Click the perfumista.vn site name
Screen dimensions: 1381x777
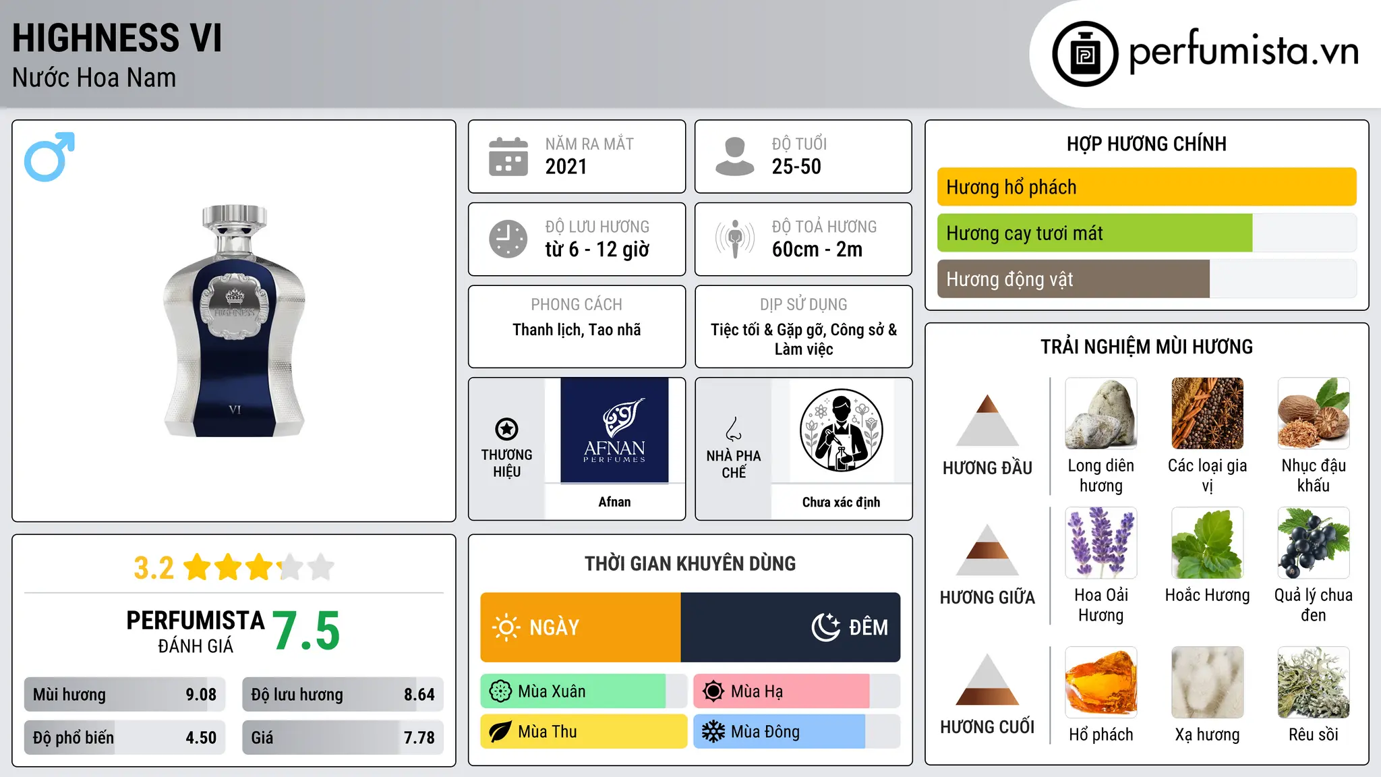click(1244, 51)
